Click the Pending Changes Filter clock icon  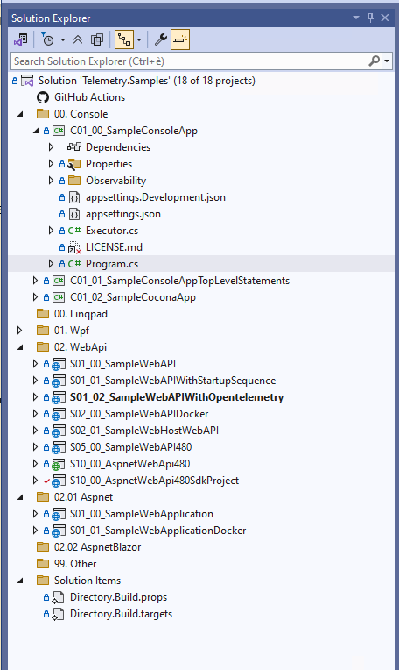(48, 39)
